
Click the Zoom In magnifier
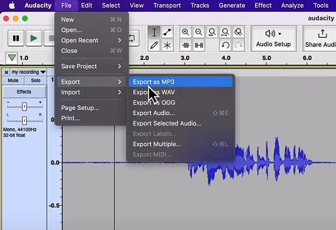point(186,32)
